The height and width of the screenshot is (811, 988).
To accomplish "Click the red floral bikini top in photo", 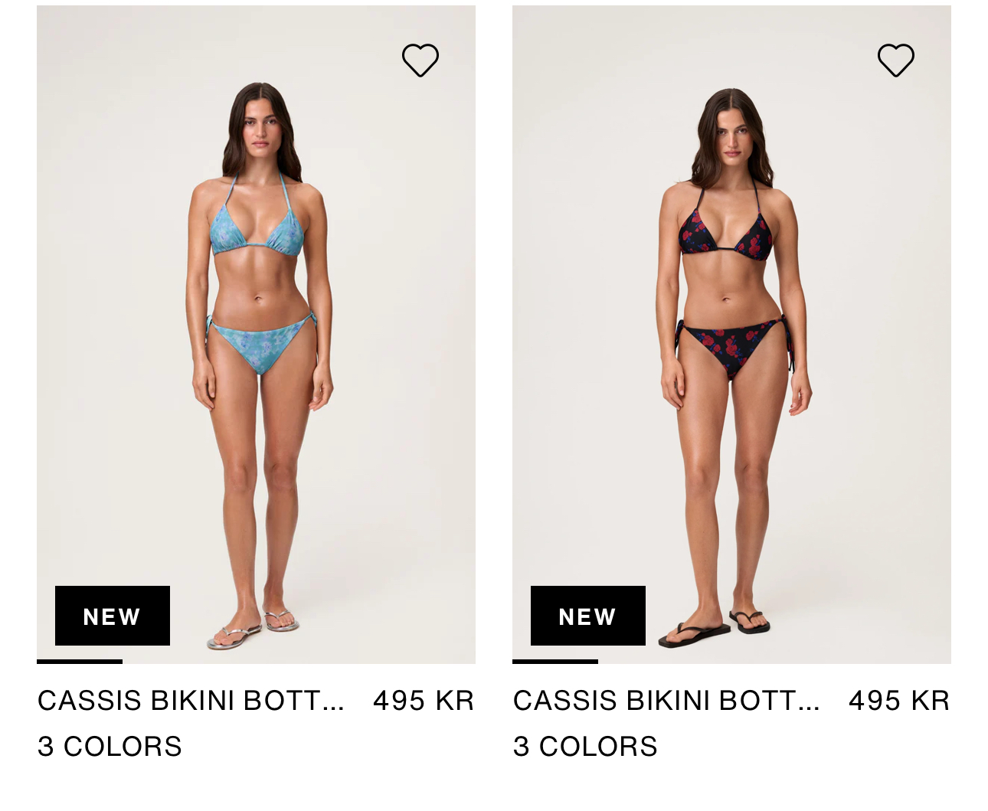I will pyautogui.click(x=726, y=228).
